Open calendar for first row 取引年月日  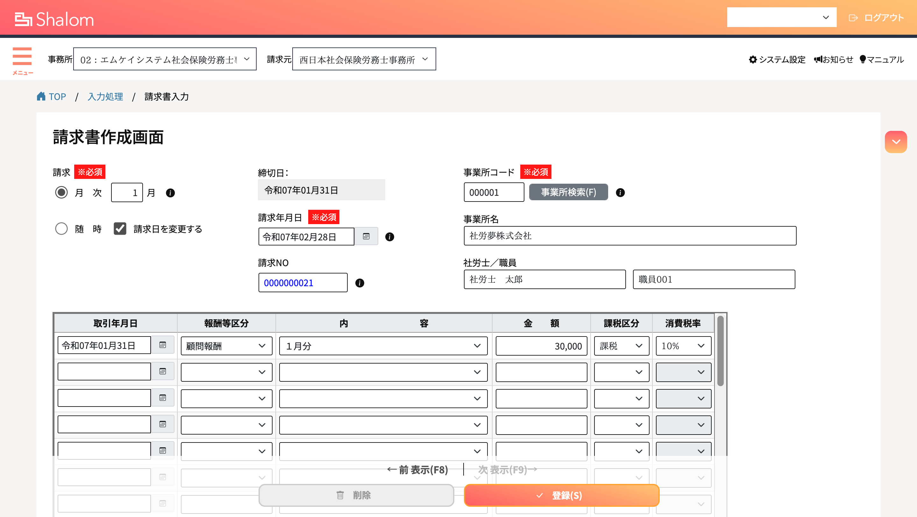163,345
